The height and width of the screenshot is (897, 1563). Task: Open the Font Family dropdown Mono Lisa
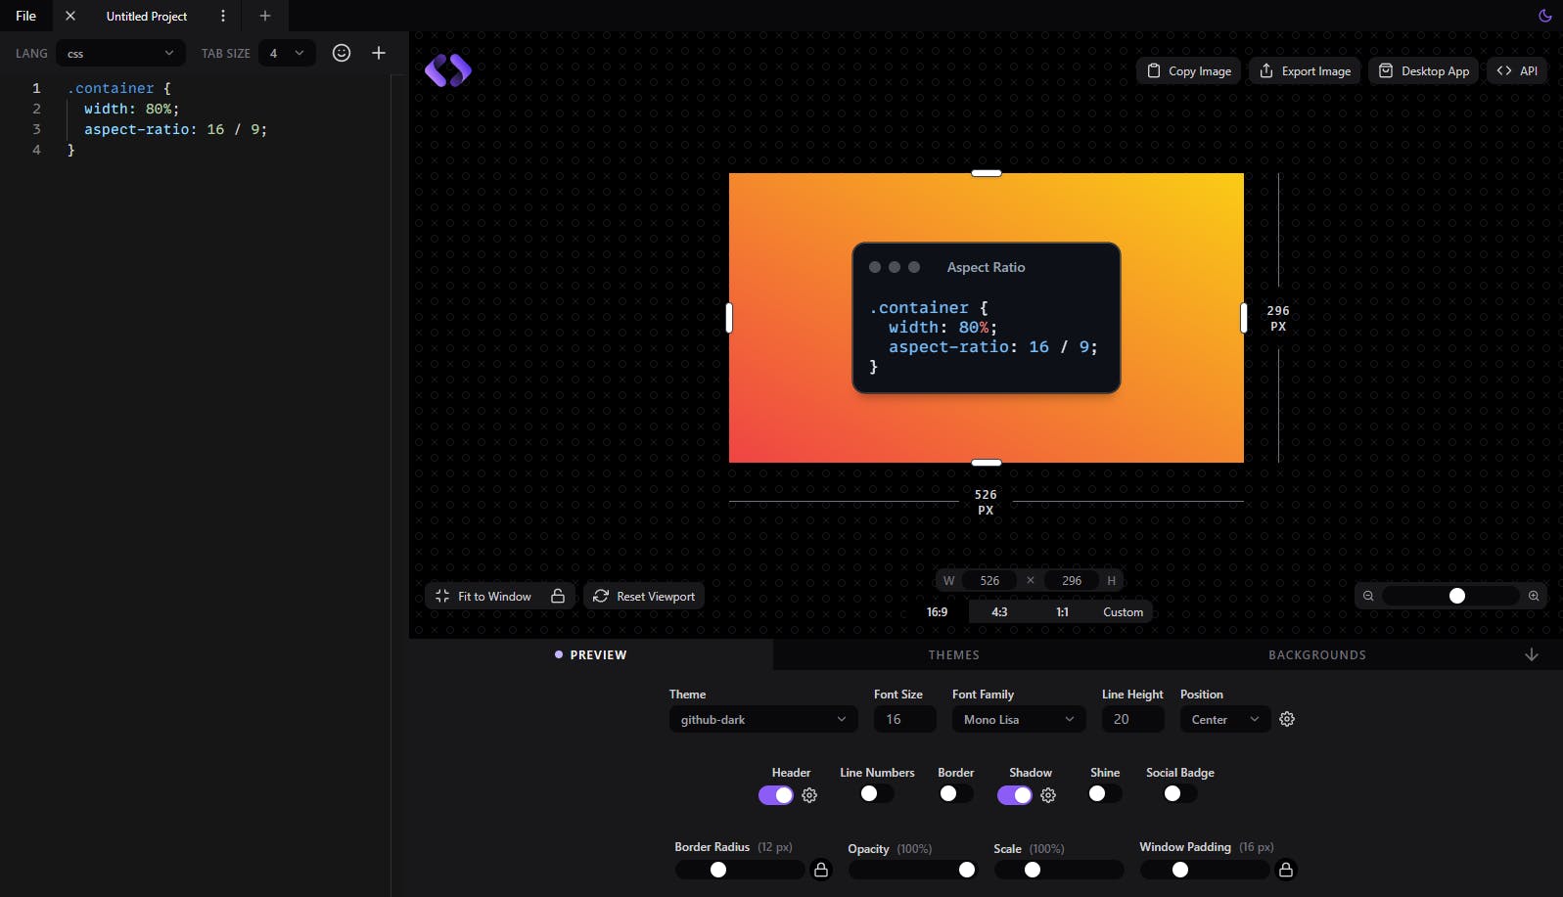1019,719
